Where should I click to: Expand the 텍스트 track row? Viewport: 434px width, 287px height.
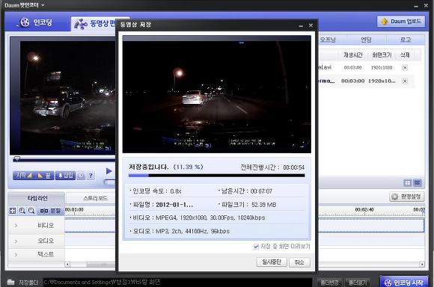(x=16, y=254)
